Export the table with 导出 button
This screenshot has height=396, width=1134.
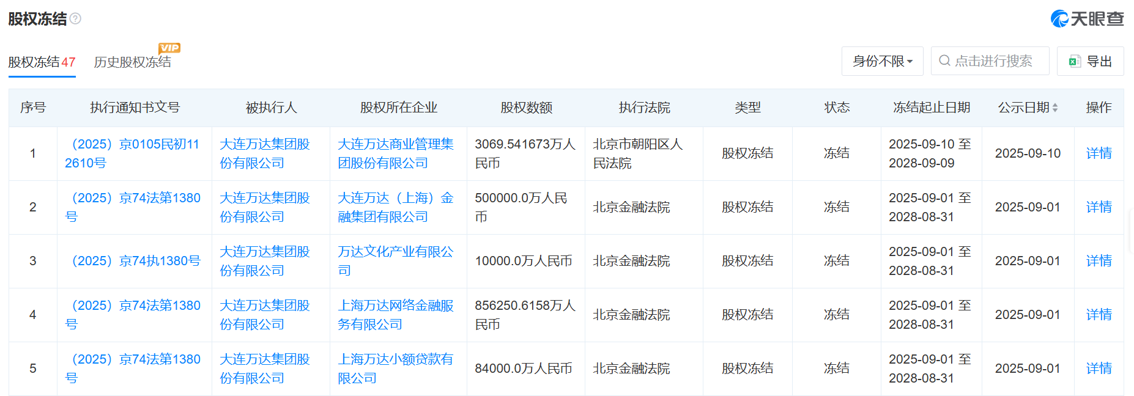click(1091, 61)
